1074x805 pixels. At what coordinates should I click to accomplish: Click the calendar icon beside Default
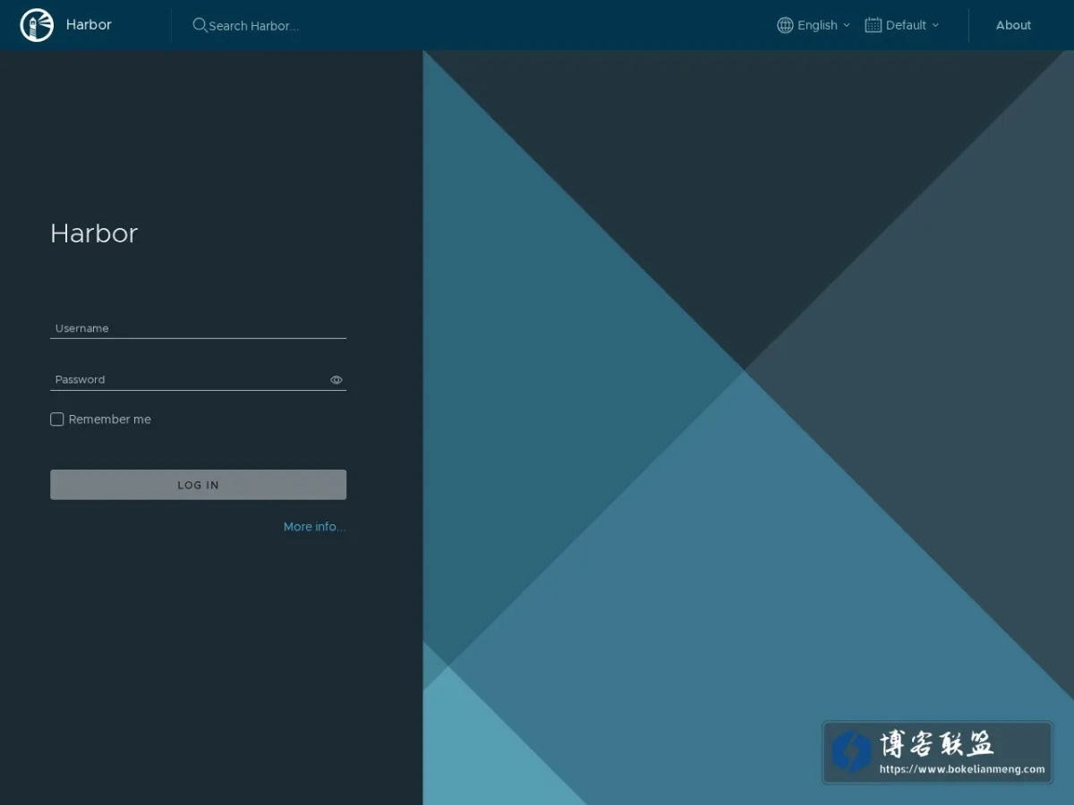tap(873, 25)
